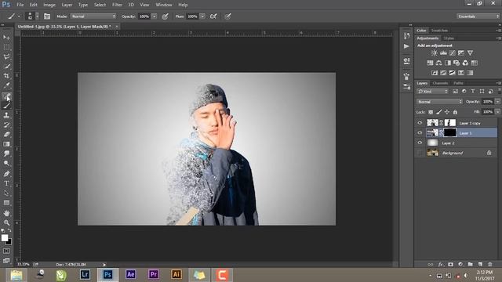The width and height of the screenshot is (502, 282).
Task: Select the Zoom tool in toolbox
Action: click(x=6, y=222)
